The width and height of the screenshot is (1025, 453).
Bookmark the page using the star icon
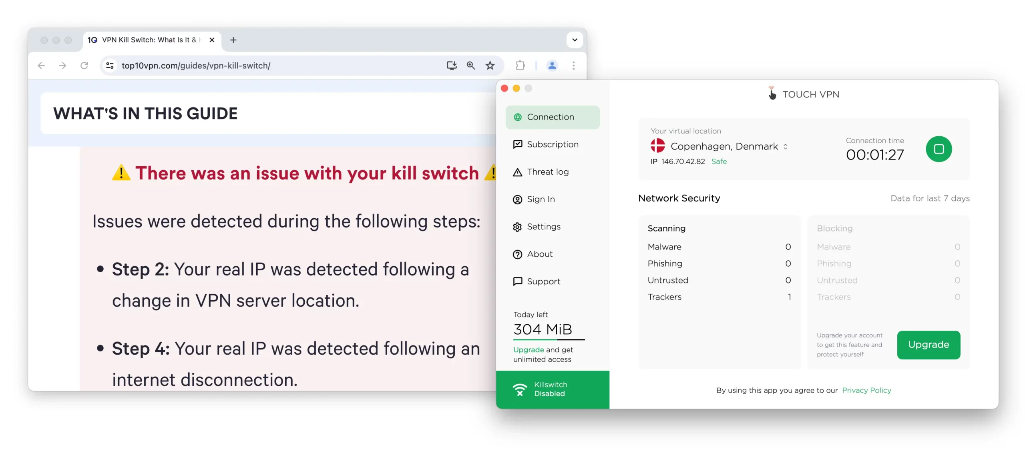490,66
